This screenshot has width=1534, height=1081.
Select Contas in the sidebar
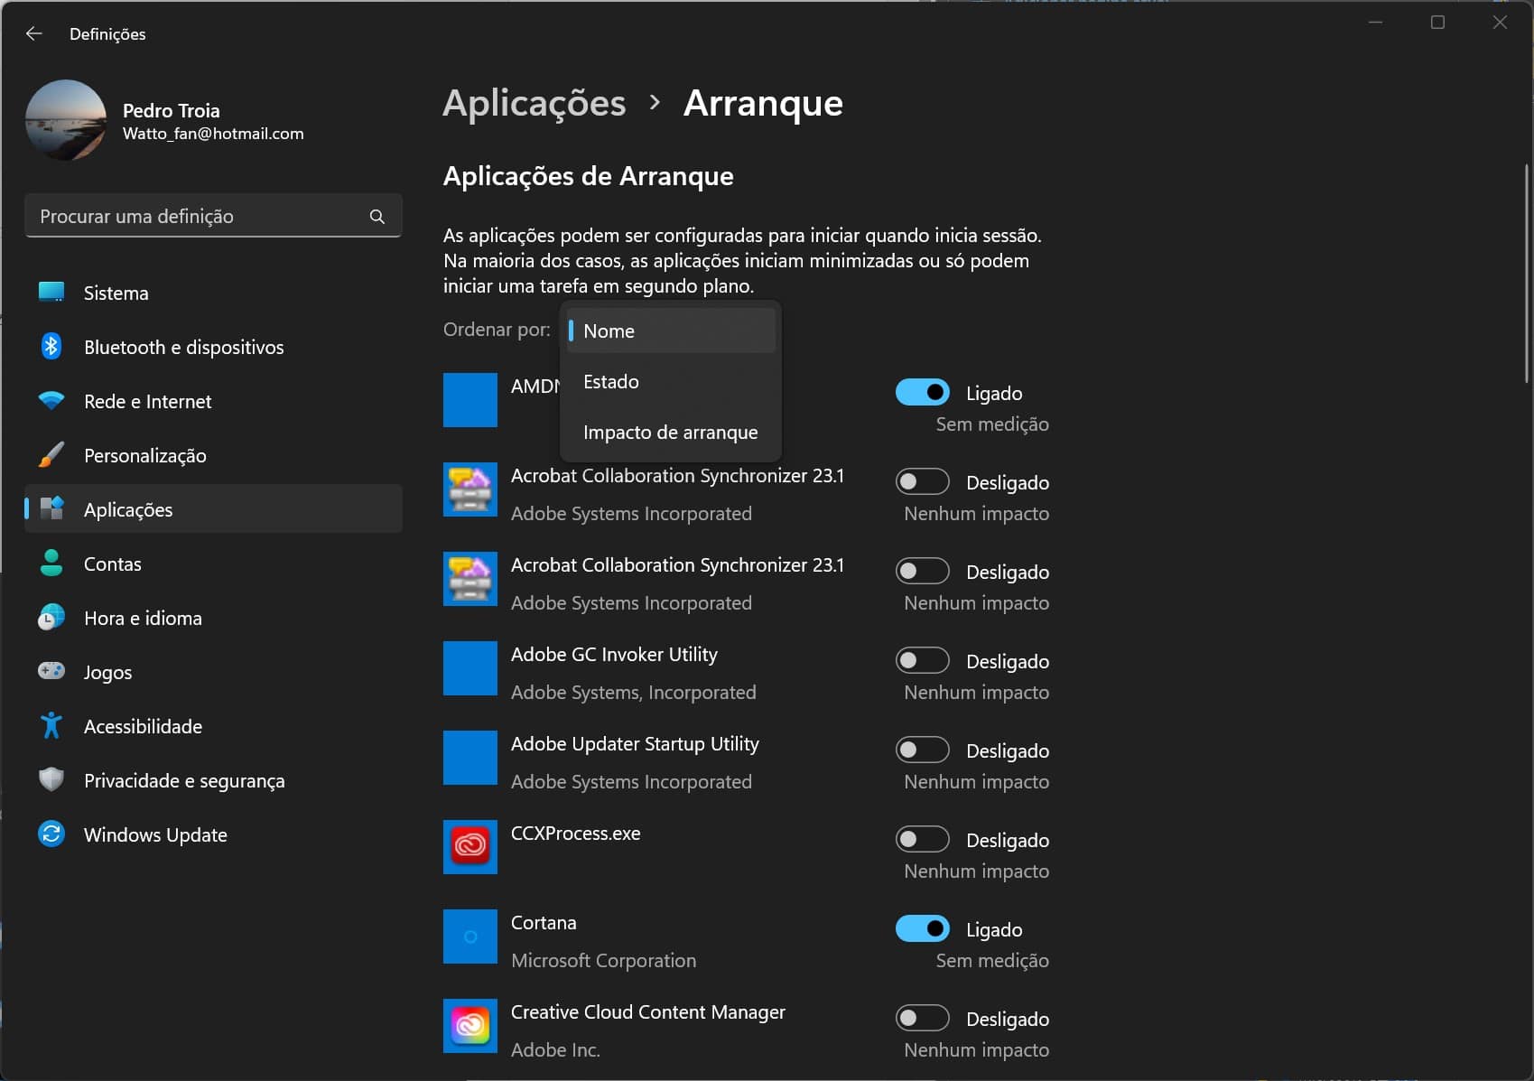[x=113, y=564]
